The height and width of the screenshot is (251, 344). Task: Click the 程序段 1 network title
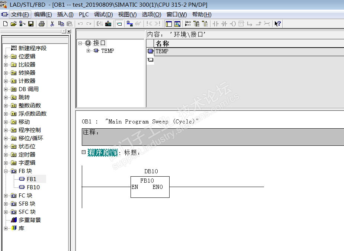[x=103, y=152]
